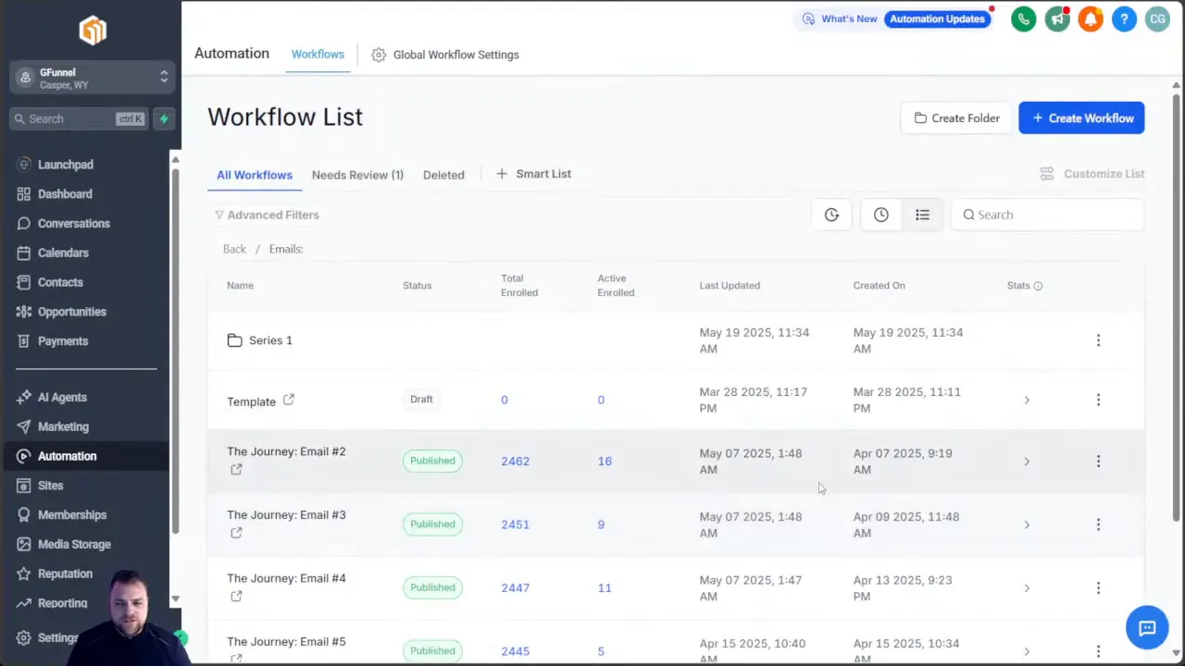This screenshot has height=666, width=1185.
Task: Click the Stats info icon
Action: point(1038,286)
